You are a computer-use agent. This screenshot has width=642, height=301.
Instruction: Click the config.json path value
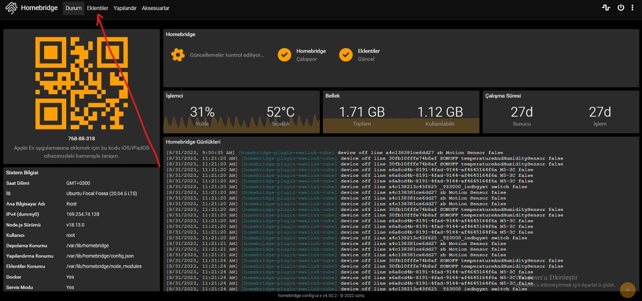pyautogui.click(x=100, y=256)
